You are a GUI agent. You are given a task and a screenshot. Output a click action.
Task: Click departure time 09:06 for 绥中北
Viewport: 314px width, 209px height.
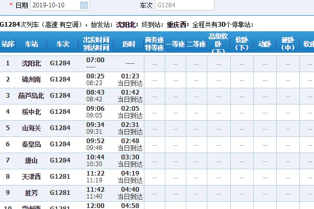click(x=95, y=108)
